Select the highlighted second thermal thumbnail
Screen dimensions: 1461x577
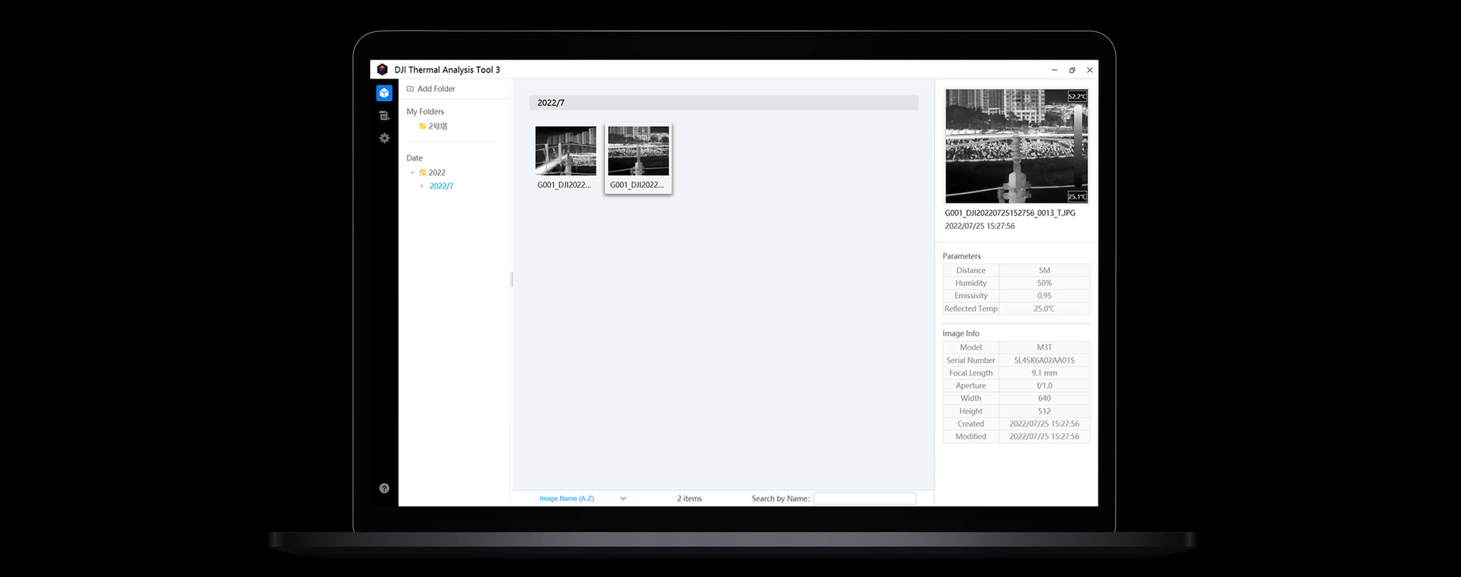pyautogui.click(x=637, y=150)
